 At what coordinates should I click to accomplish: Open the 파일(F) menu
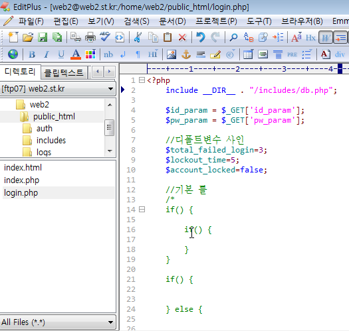coord(31,21)
